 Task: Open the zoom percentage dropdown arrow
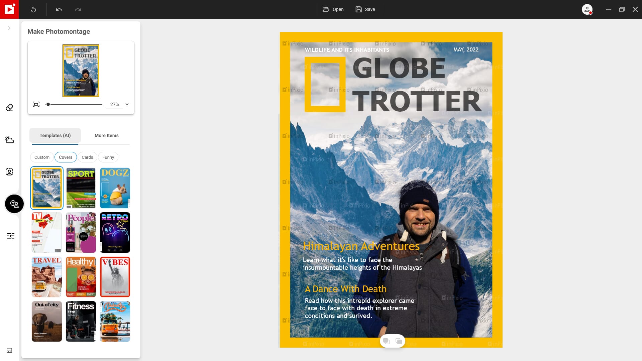(x=127, y=104)
